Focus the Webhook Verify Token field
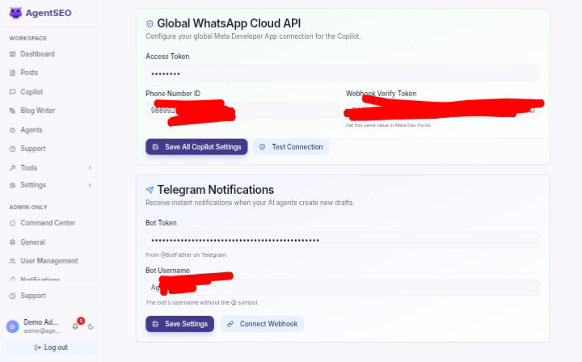 tap(443, 111)
